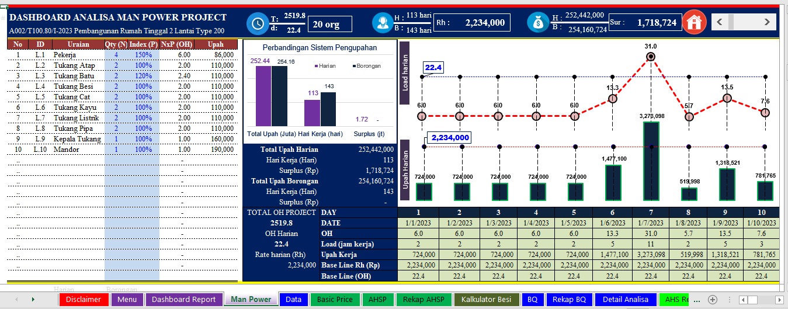Click right arrow on header scroll control
This screenshot has height=309, width=788.
tap(767, 22)
